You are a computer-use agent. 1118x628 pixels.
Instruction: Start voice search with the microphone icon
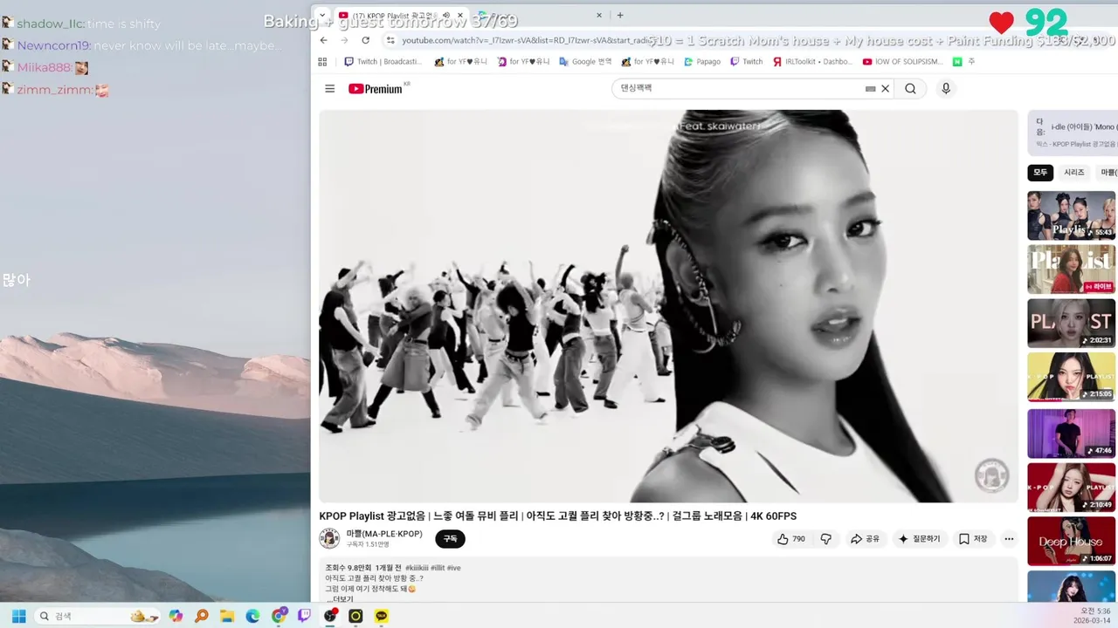(x=945, y=88)
